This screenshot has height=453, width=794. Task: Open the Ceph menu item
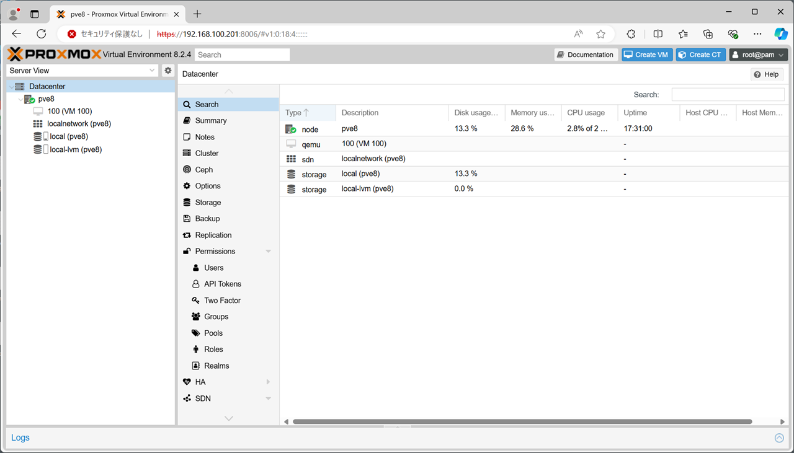[x=203, y=170]
